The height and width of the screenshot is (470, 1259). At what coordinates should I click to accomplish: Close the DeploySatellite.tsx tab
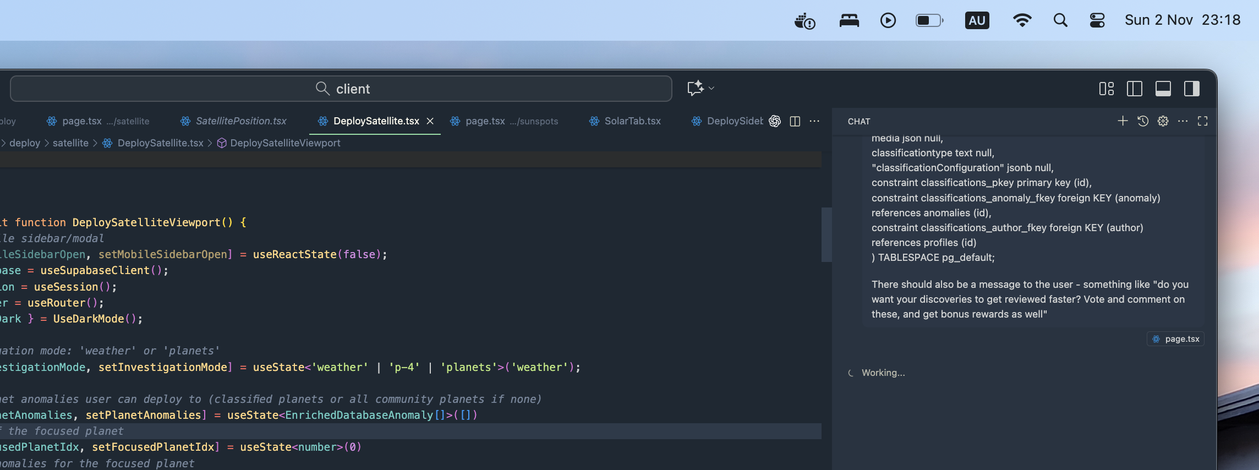click(430, 121)
